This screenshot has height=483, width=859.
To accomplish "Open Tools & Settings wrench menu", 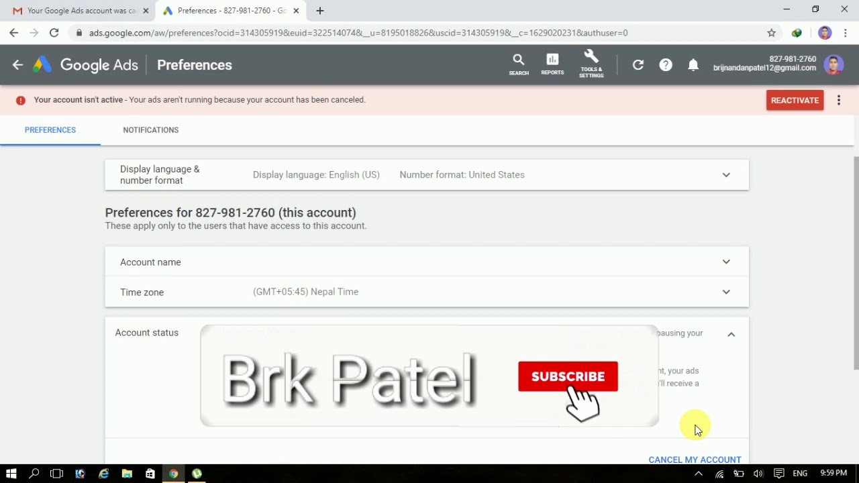I will (x=591, y=64).
